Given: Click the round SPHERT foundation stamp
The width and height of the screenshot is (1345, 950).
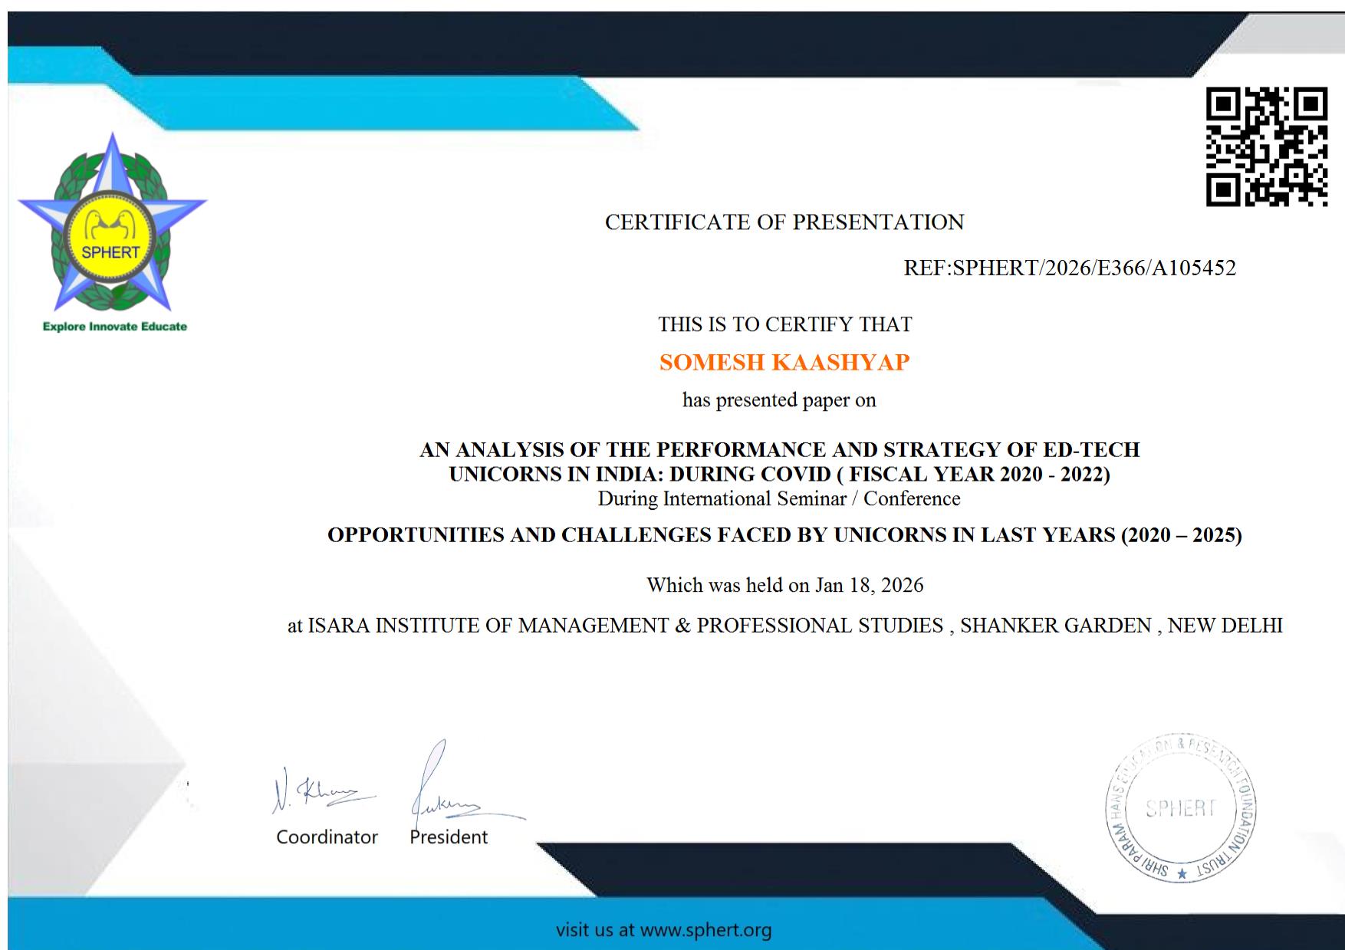Looking at the screenshot, I should coord(1181,808).
